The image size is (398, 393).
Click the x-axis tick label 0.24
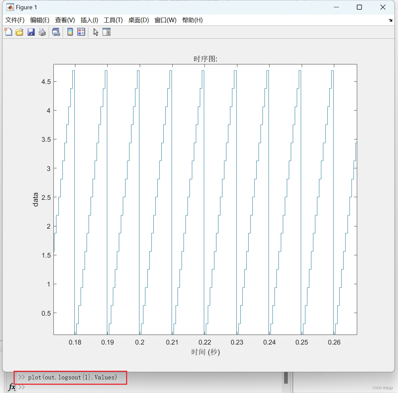click(x=269, y=342)
